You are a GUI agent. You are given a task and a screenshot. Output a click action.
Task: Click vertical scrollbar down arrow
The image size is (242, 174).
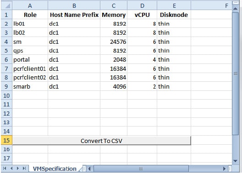[x=236, y=161]
